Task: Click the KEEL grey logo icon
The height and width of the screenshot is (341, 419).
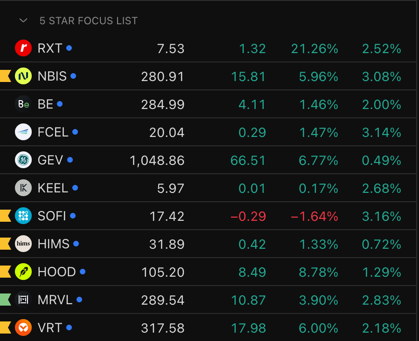Action: (23, 188)
